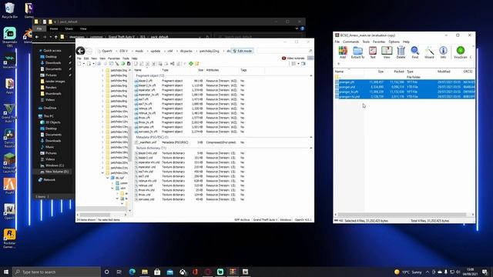This screenshot has width=493, height=277.
Task: Collapse the Fragment object group
Action: click(311, 75)
